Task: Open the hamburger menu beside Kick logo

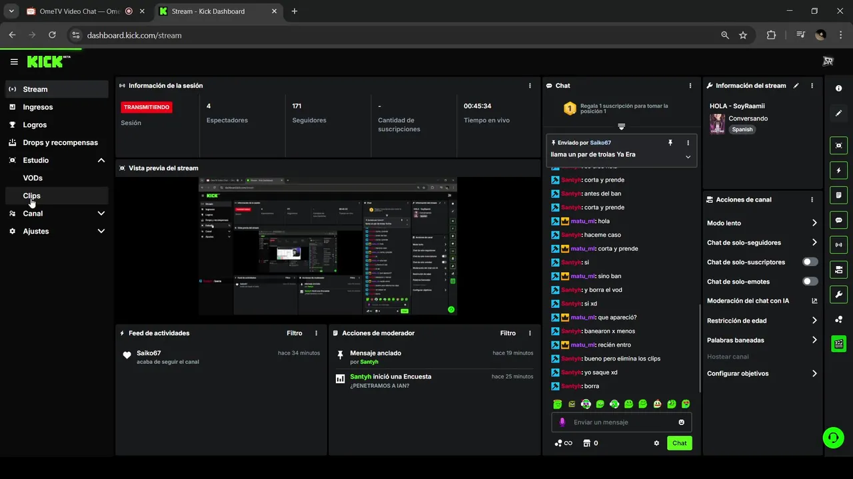Action: 14,62
